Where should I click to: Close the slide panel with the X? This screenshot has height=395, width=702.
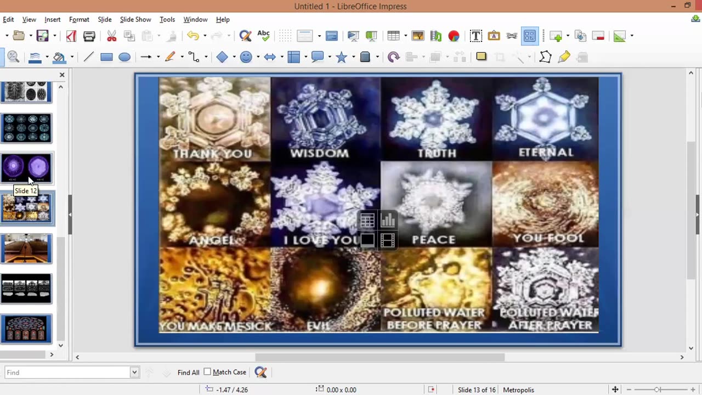click(x=62, y=75)
